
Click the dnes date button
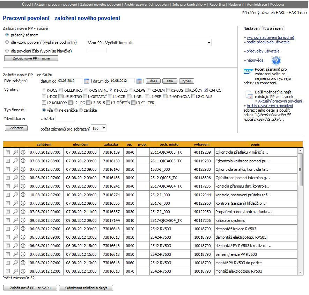coord(153,81)
